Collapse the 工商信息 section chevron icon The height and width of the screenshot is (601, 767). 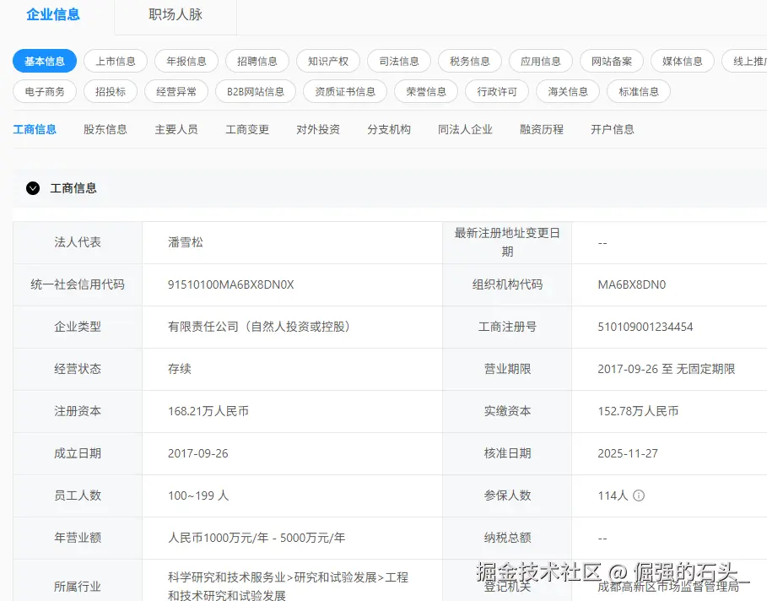pos(33,188)
